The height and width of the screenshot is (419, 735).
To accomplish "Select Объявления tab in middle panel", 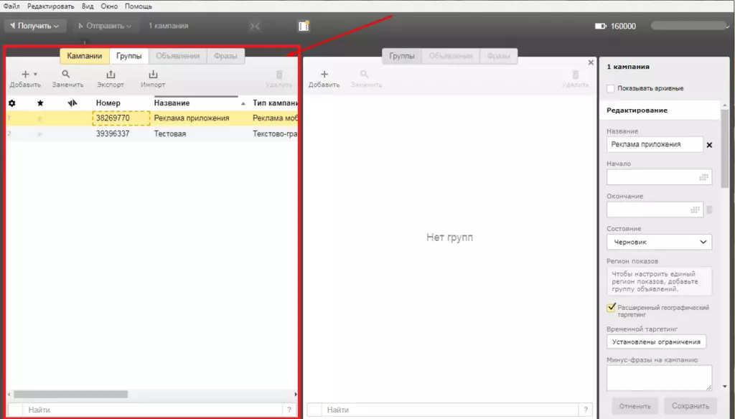I will [x=451, y=56].
